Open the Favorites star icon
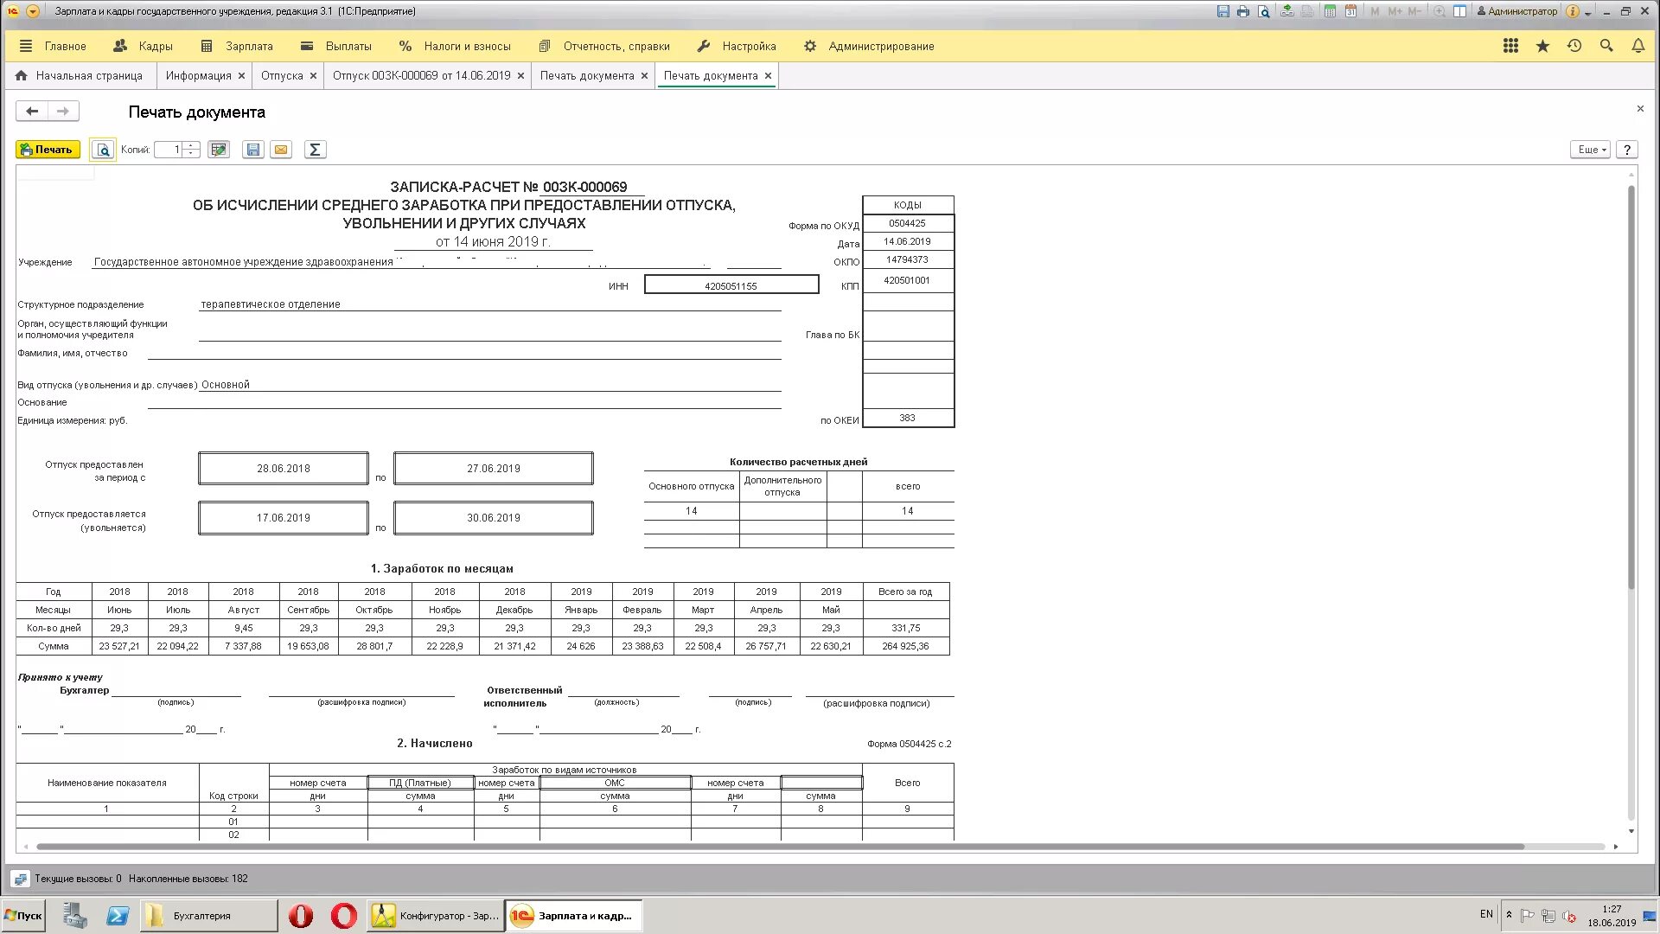This screenshot has width=1660, height=934. click(1542, 46)
